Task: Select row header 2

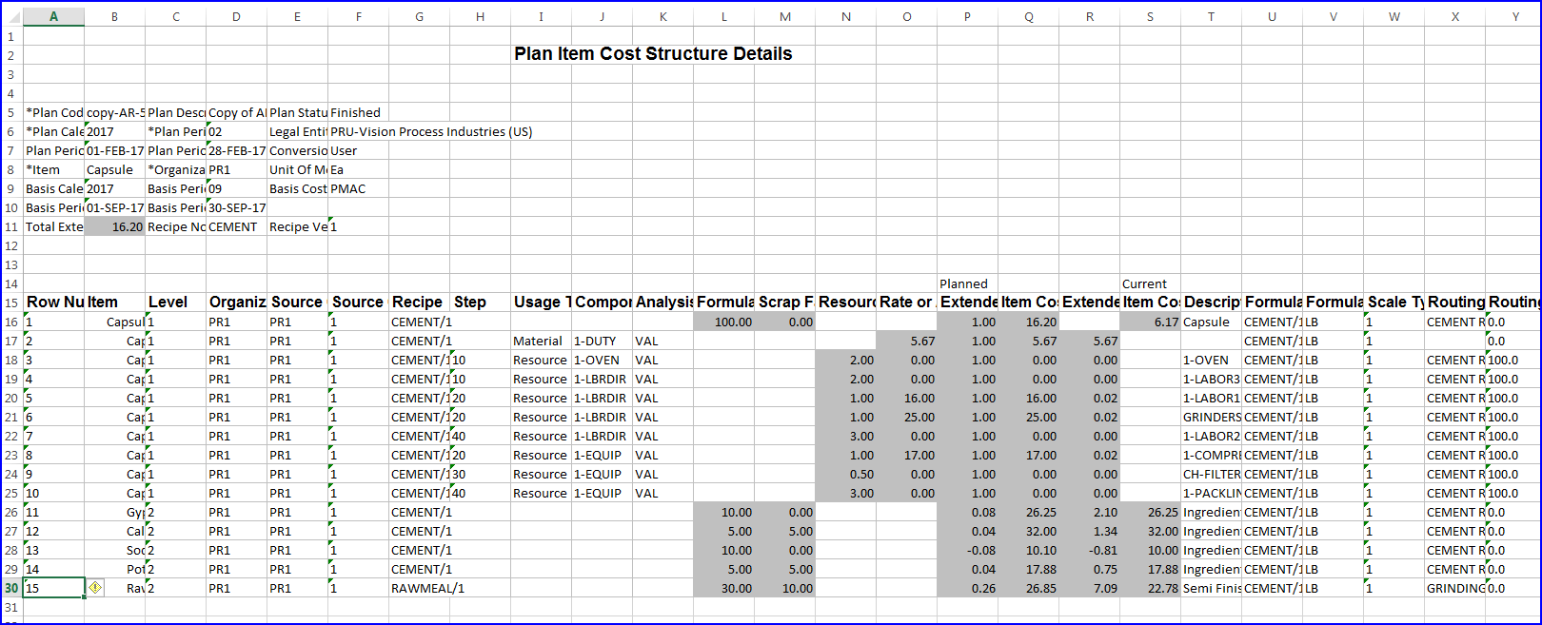Action: click(x=11, y=55)
